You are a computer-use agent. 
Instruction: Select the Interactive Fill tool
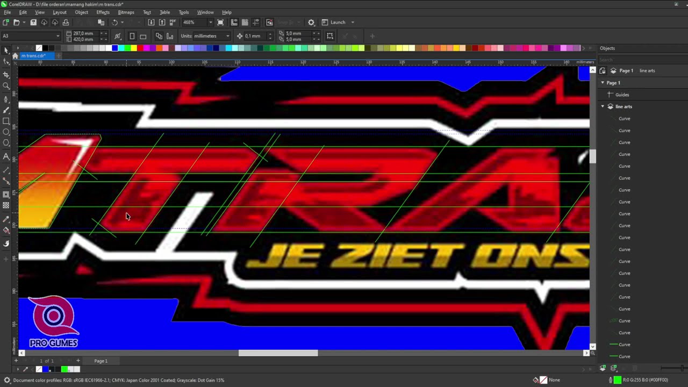(x=6, y=230)
